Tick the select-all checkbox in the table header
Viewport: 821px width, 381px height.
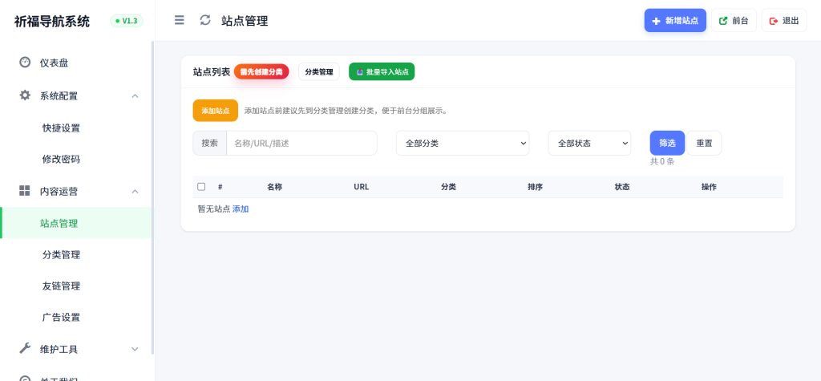[201, 187]
